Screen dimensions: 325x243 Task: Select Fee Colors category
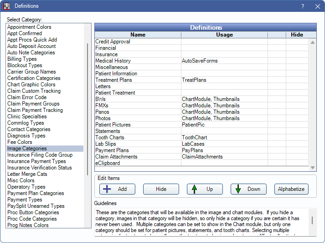click(20, 142)
